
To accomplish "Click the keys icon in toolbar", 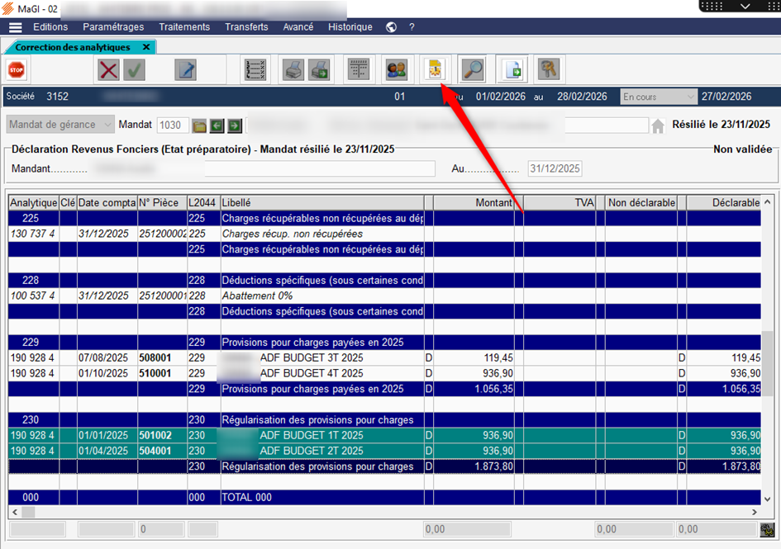I will tap(548, 70).
